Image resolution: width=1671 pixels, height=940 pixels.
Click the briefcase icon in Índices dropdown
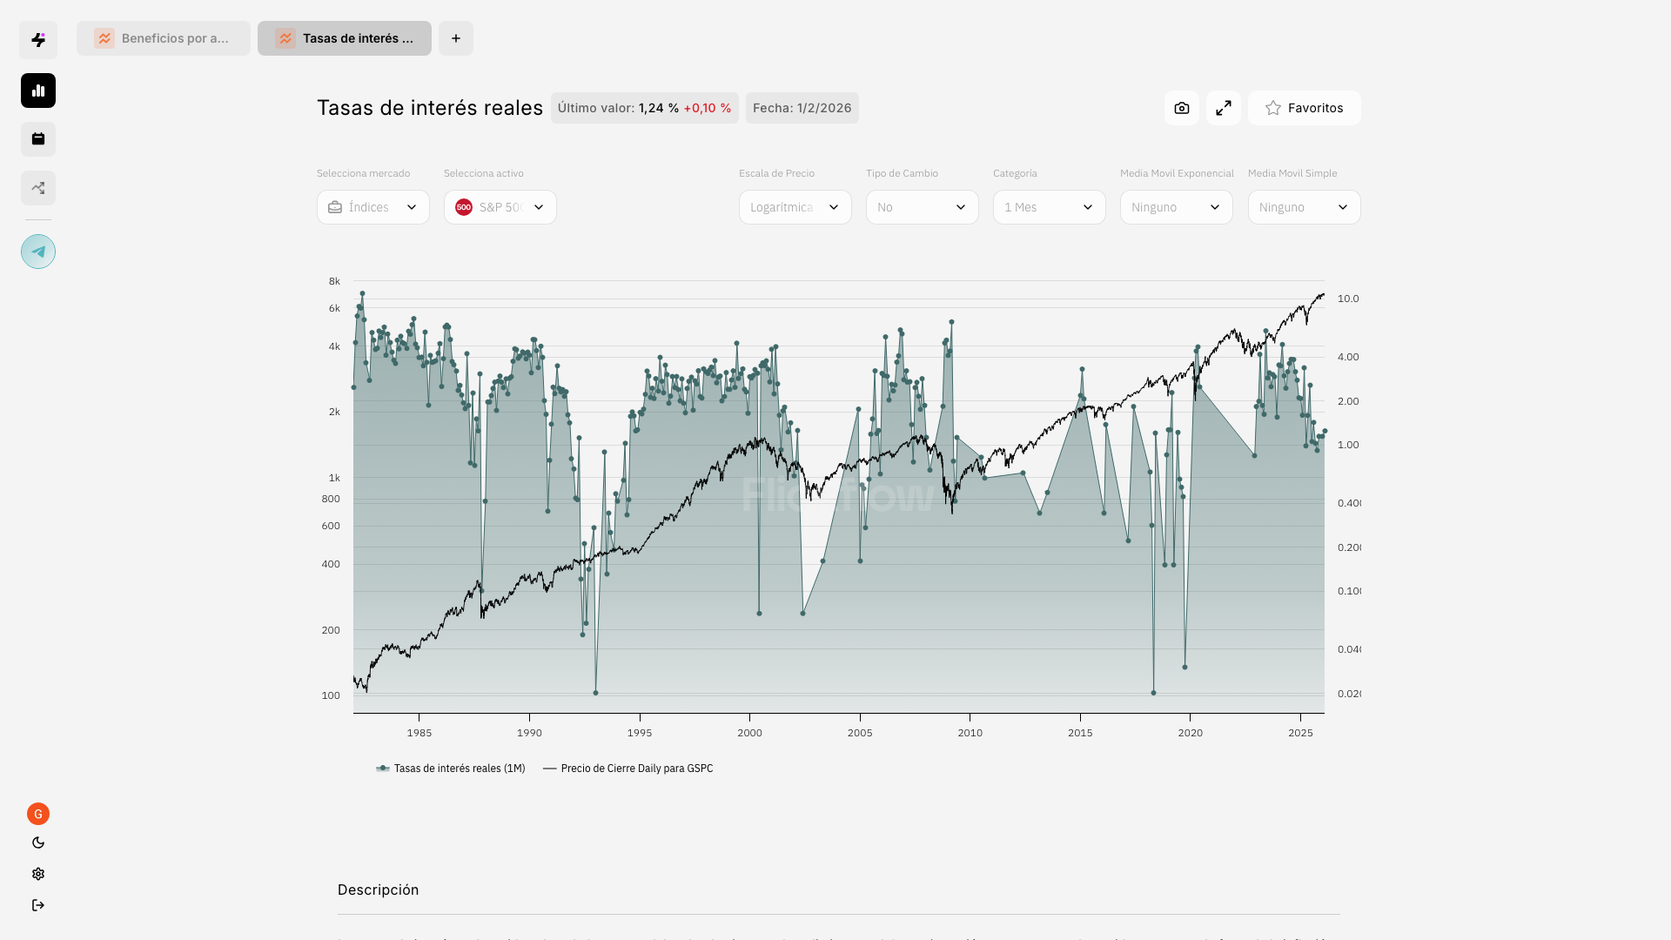click(x=335, y=207)
